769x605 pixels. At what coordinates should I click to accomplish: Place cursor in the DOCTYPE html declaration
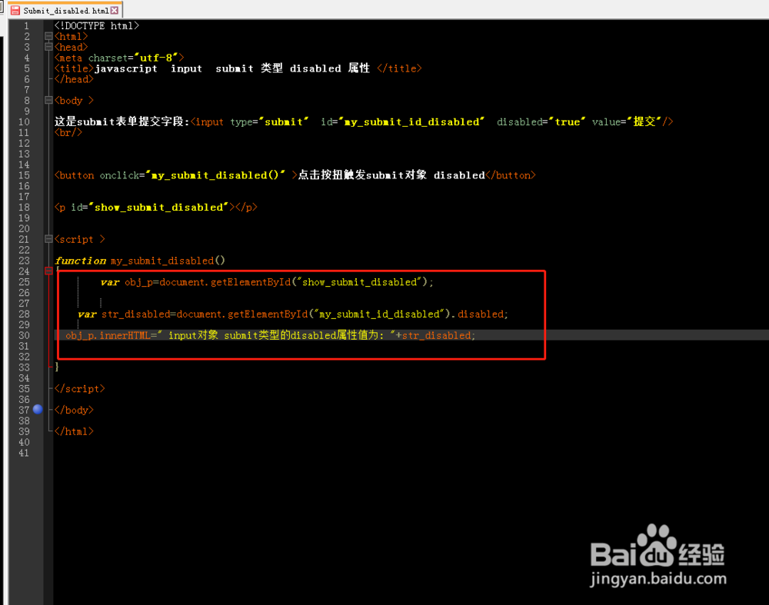(x=97, y=26)
